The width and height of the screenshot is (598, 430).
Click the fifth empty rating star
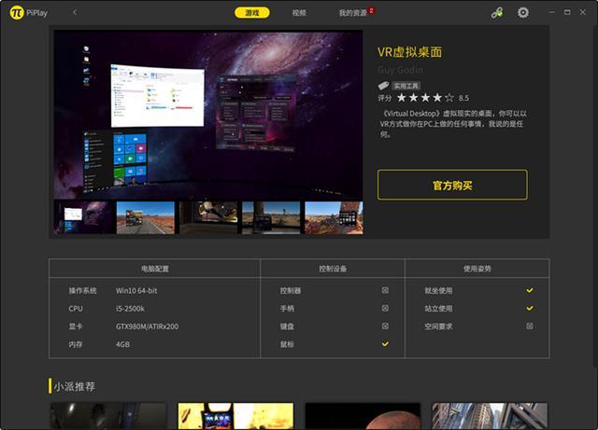(449, 97)
